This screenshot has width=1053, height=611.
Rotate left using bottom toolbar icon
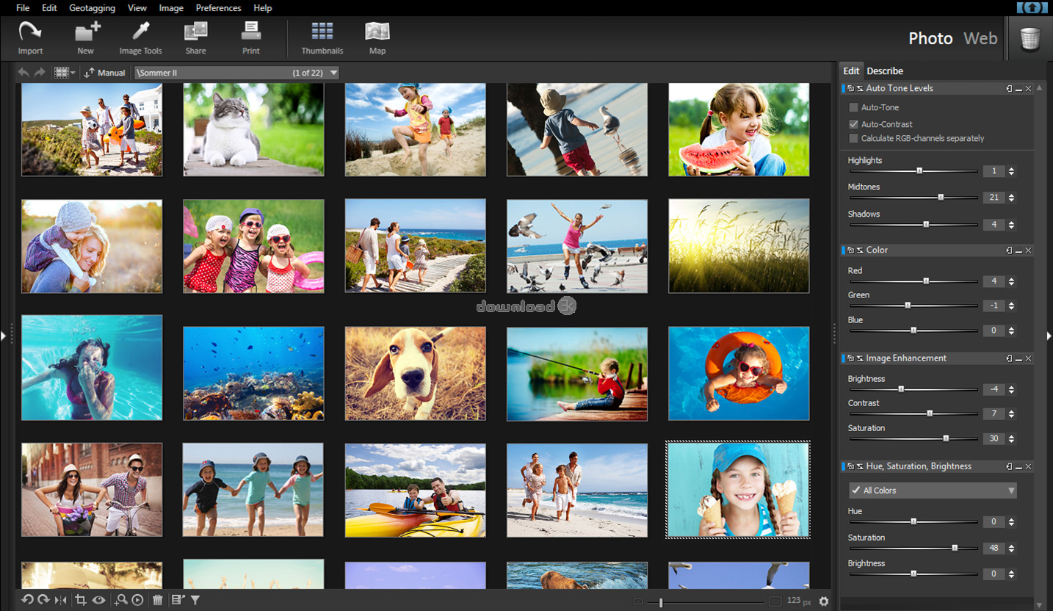27,600
